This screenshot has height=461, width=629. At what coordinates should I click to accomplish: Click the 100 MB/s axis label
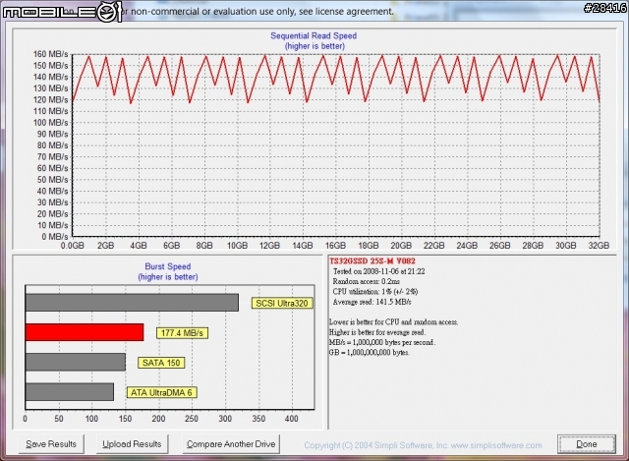coord(50,123)
